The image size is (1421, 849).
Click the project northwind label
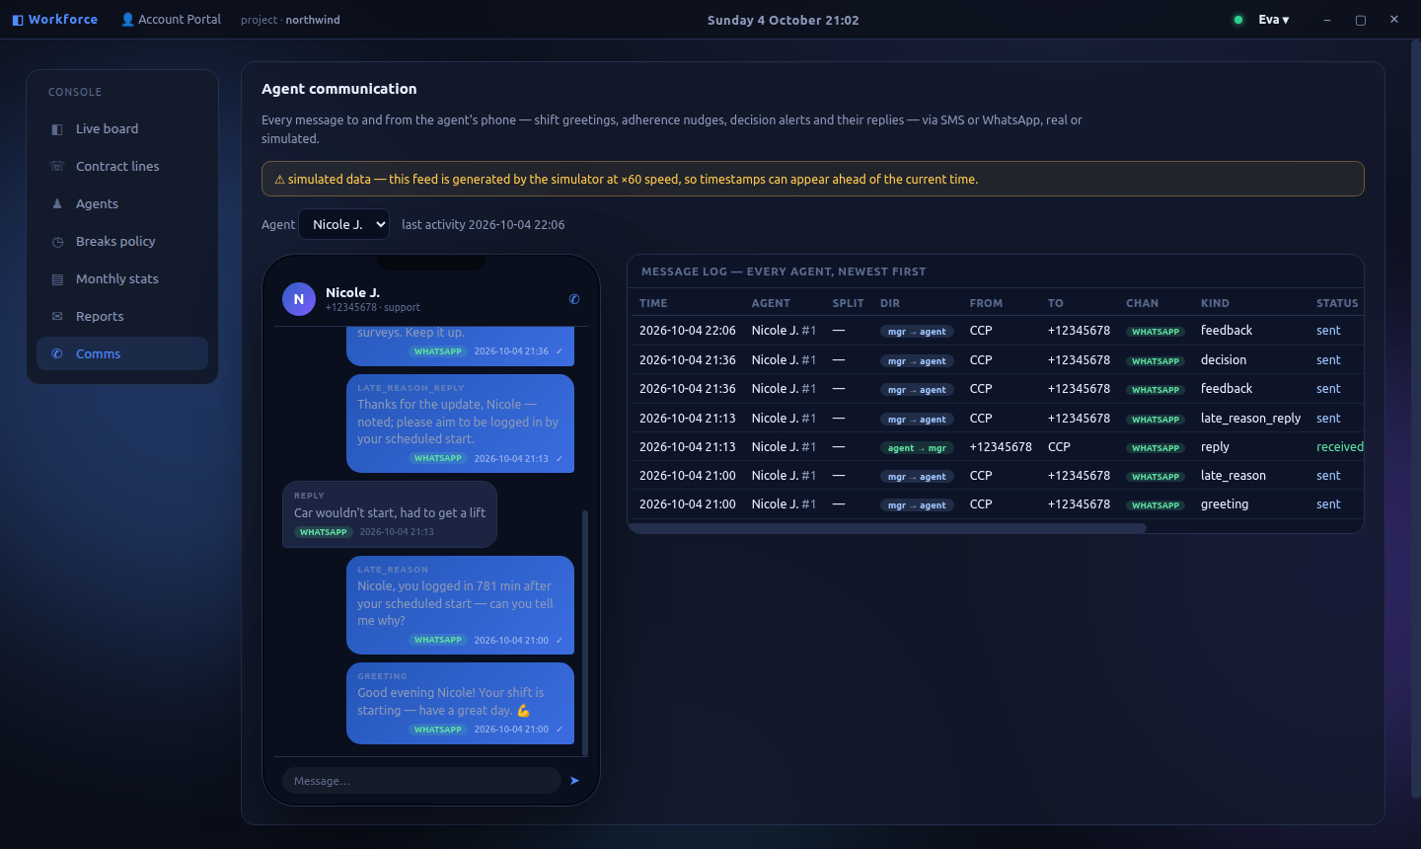290,20
